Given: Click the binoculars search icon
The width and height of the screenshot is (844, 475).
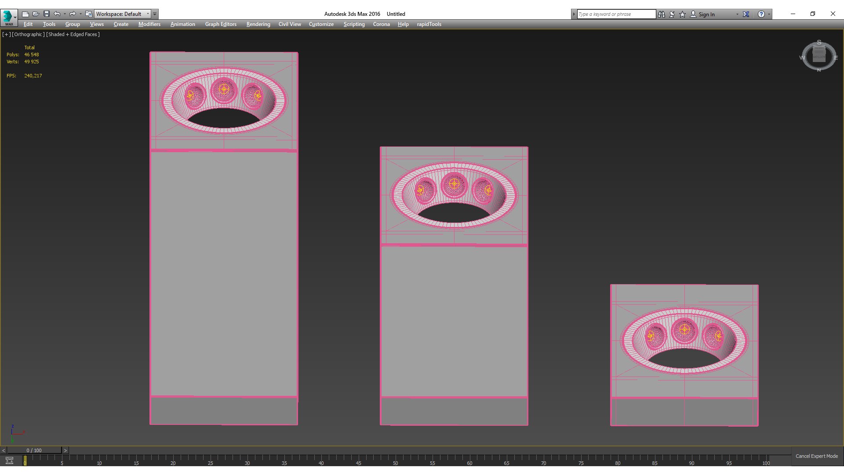Looking at the screenshot, I should [x=662, y=14].
